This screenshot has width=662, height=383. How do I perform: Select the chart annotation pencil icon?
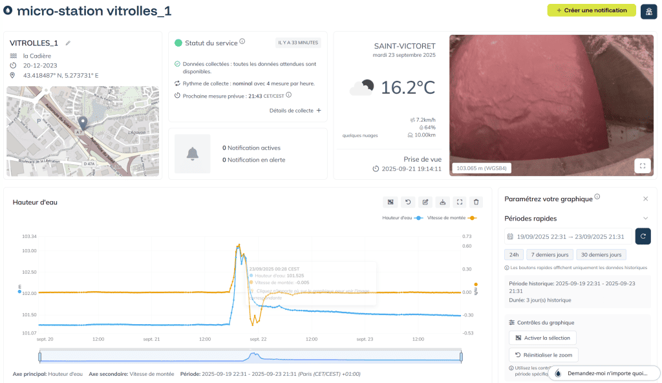tap(425, 202)
